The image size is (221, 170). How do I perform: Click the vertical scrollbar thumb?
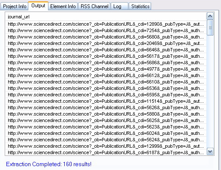coord(210,27)
